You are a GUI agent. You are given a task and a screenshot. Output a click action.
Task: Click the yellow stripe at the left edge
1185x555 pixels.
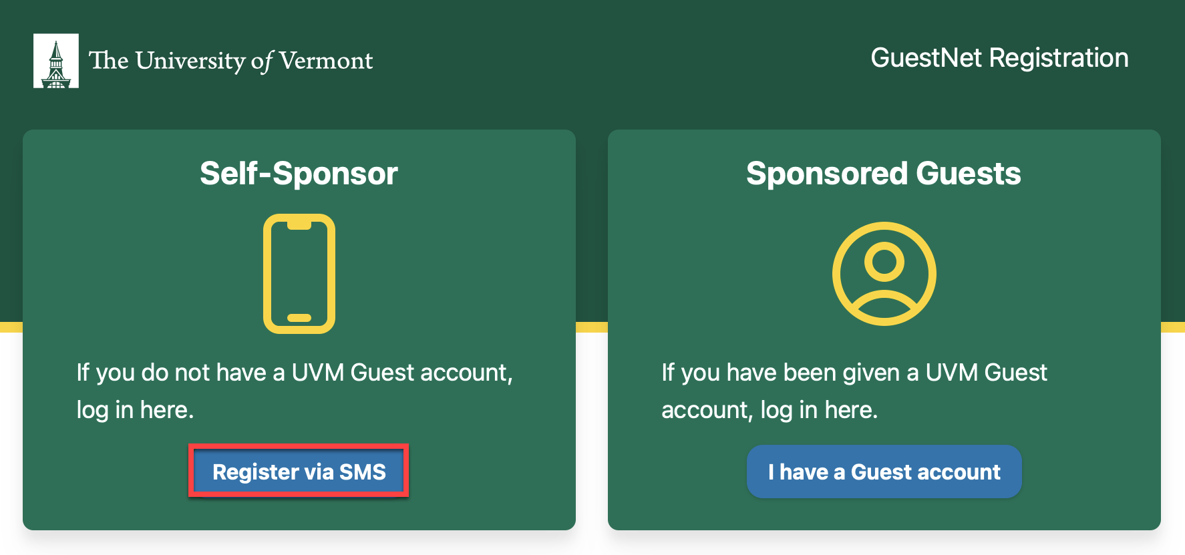[x=11, y=327]
